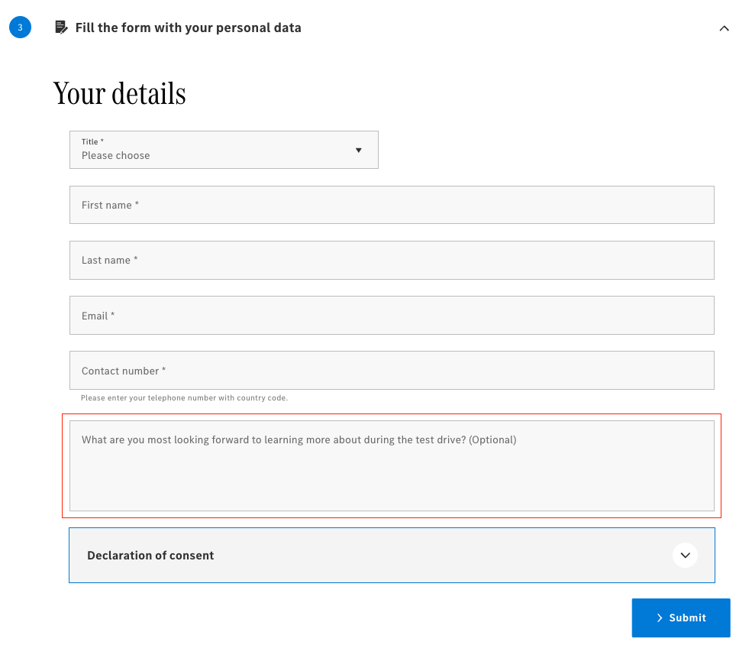Click the right end of Email field
The height and width of the screenshot is (655, 752).
point(687,316)
